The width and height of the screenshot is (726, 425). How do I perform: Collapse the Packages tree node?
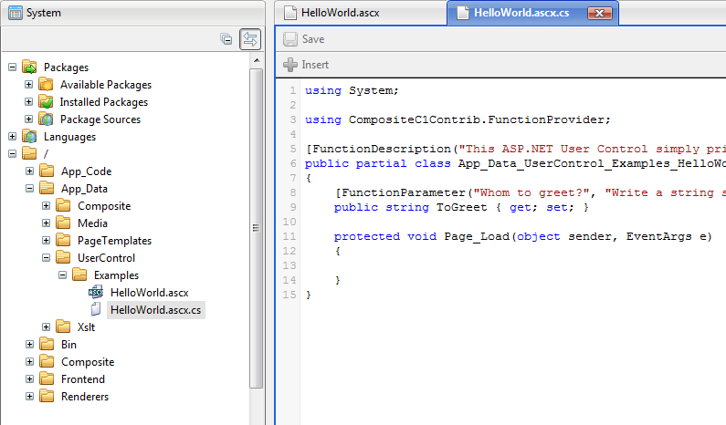[12, 67]
